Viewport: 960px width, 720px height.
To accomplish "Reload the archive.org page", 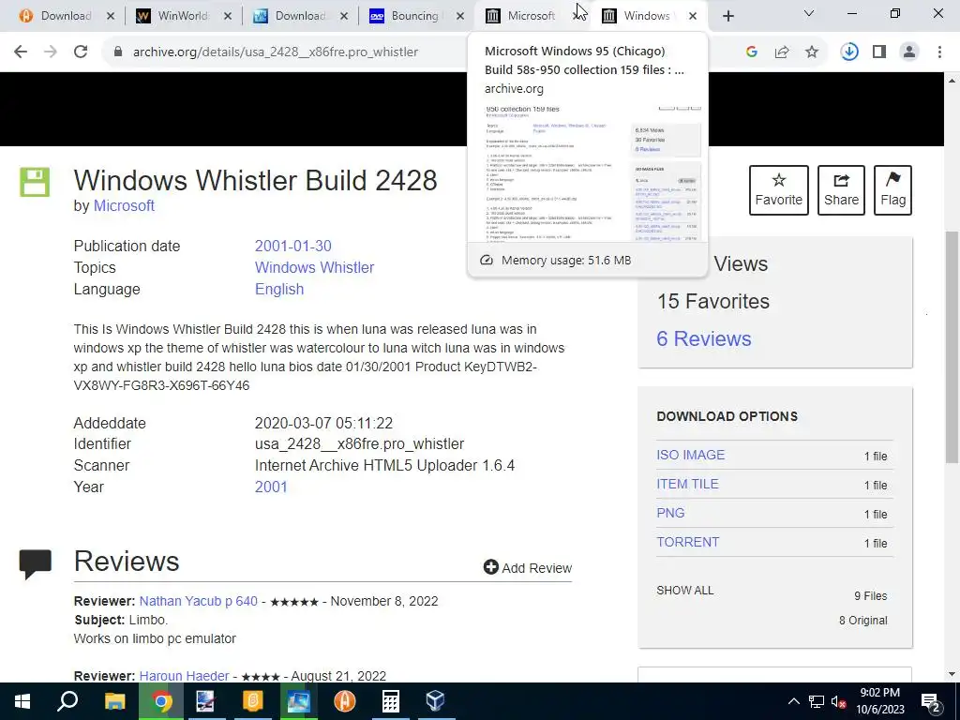I will 81,52.
